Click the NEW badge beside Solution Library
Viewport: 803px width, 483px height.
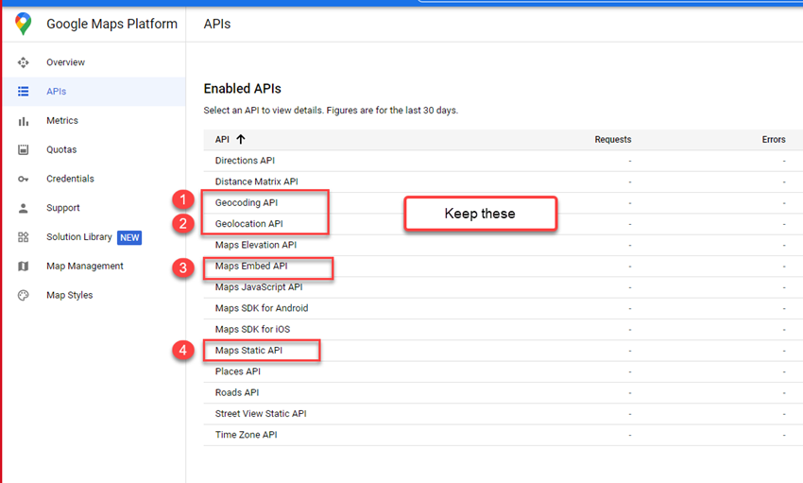(129, 237)
